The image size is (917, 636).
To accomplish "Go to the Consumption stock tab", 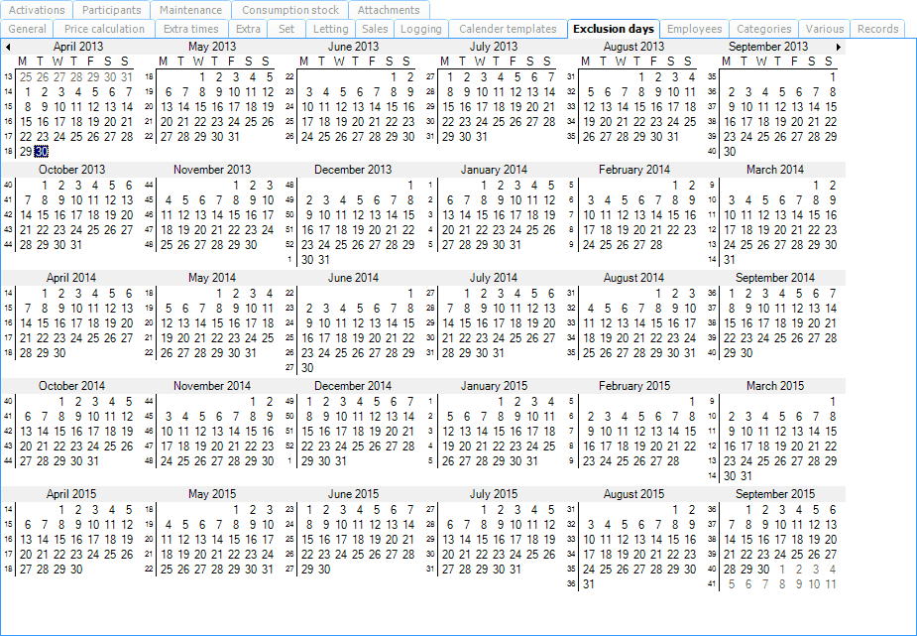I will [290, 10].
